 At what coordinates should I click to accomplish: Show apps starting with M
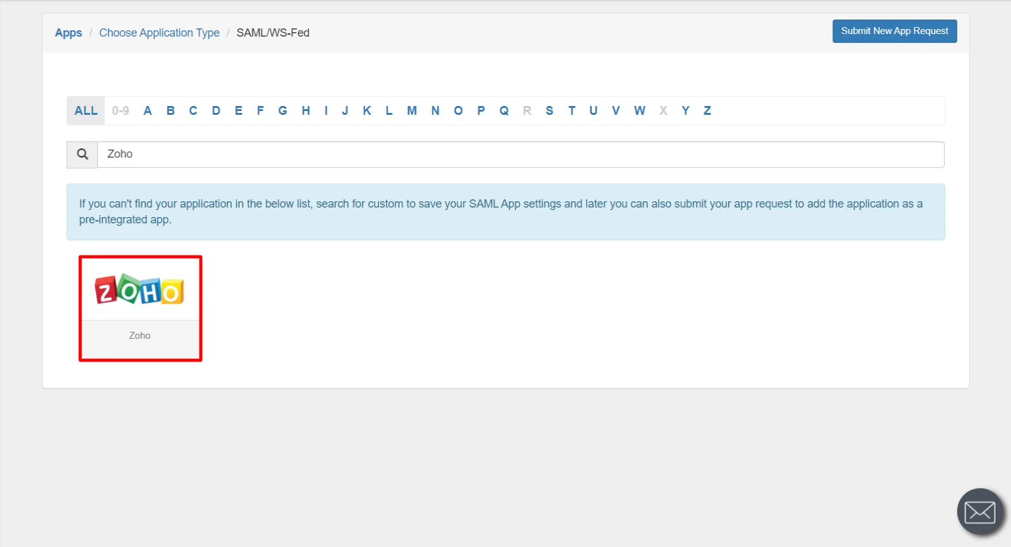(412, 111)
